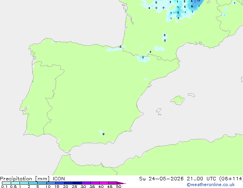Select Mallorca island on the map
The width and height of the screenshot is (243, 188).
[x=177, y=100]
